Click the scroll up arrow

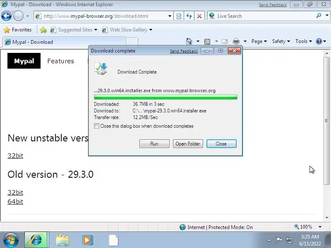(x=327, y=54)
